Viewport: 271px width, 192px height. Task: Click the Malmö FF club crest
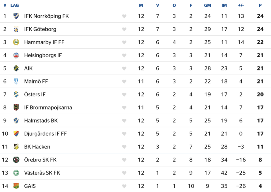point(16,81)
